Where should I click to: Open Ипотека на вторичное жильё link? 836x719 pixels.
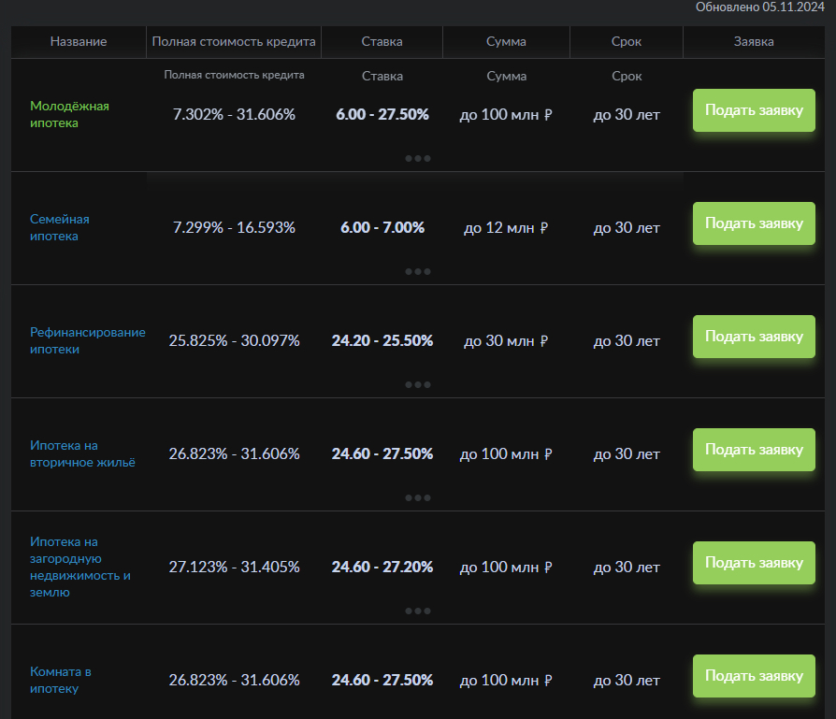point(82,453)
